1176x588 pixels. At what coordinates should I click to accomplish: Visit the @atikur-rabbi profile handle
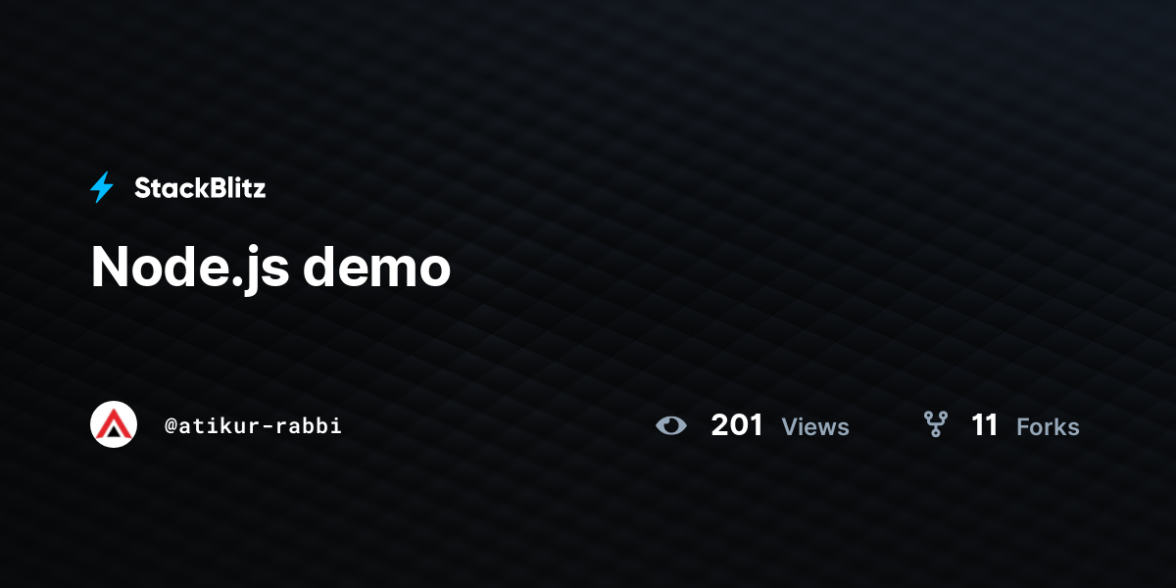pos(254,425)
